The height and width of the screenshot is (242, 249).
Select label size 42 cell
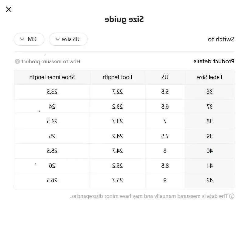pyautogui.click(x=209, y=180)
